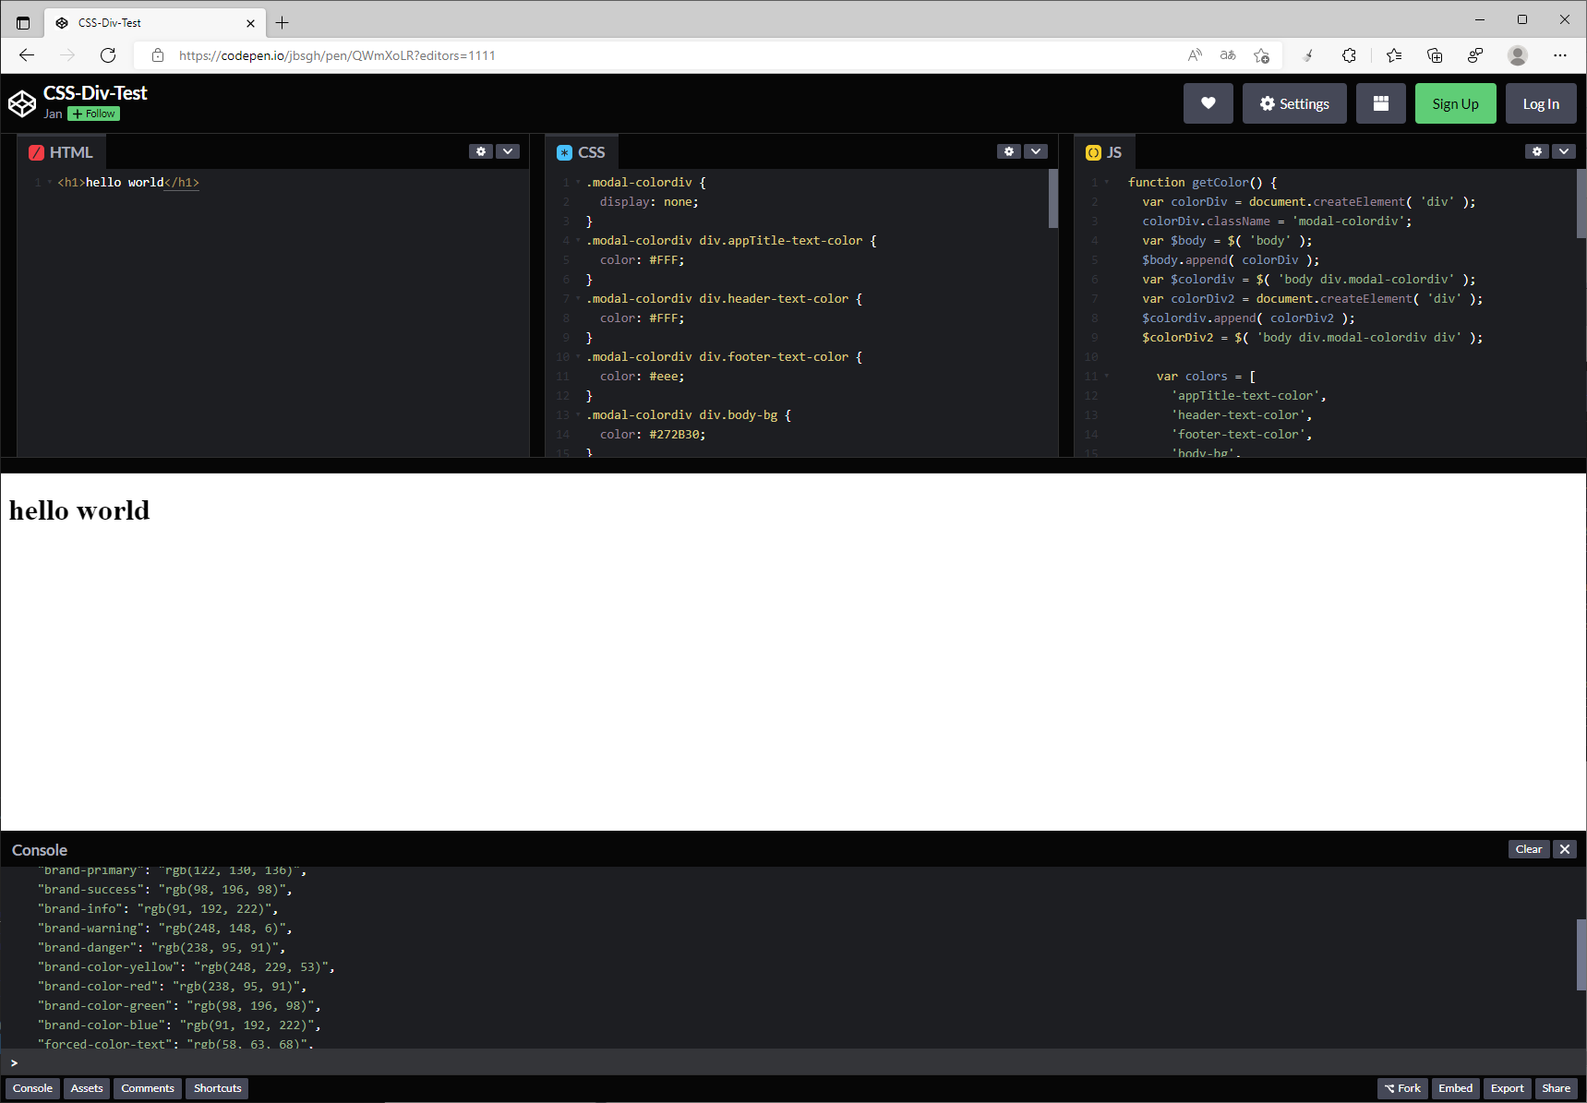Toggle love for this pen
Screen dimensions: 1587x1103
pos(1208,102)
